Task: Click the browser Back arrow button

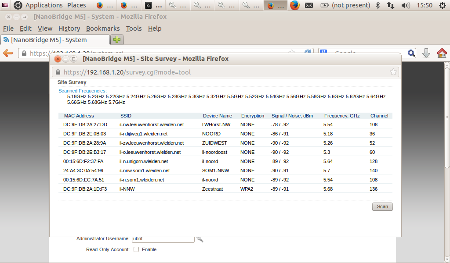Action: 8,53
